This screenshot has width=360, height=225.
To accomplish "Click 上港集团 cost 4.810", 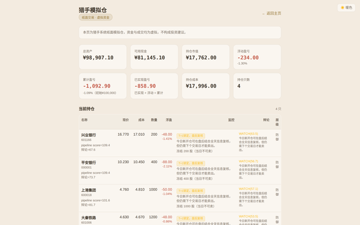I will (x=140, y=189).
